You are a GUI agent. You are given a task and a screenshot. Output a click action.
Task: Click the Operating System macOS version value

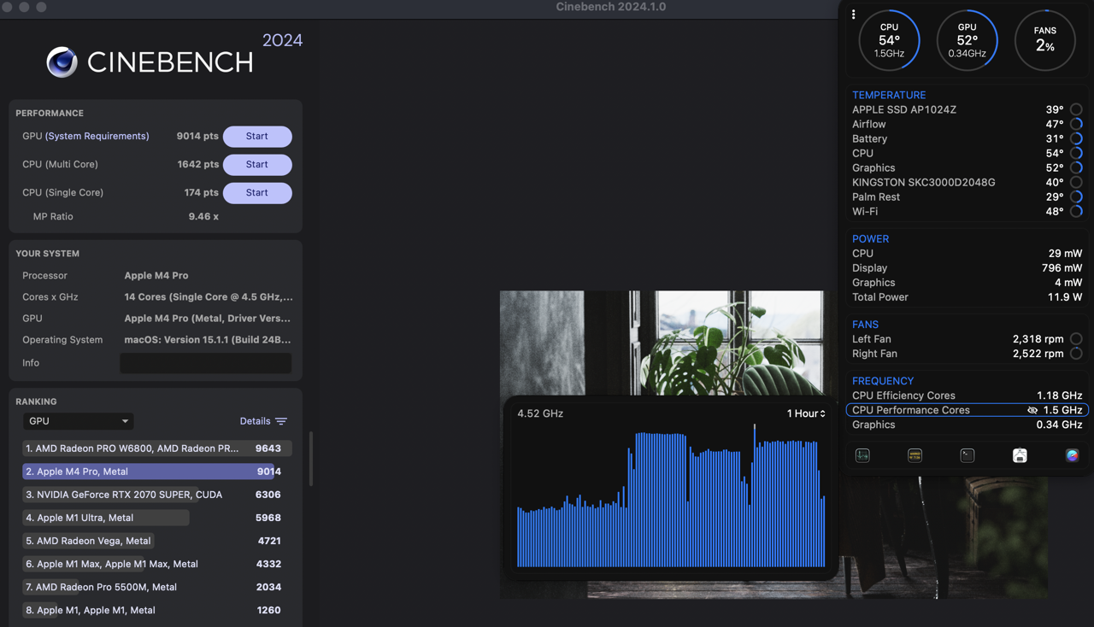208,340
